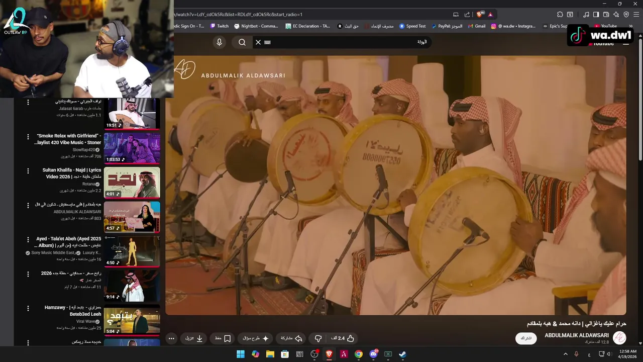Image resolution: width=643 pixels, height=362 pixels.
Task: Open the Windows Start button
Action: coord(241,354)
